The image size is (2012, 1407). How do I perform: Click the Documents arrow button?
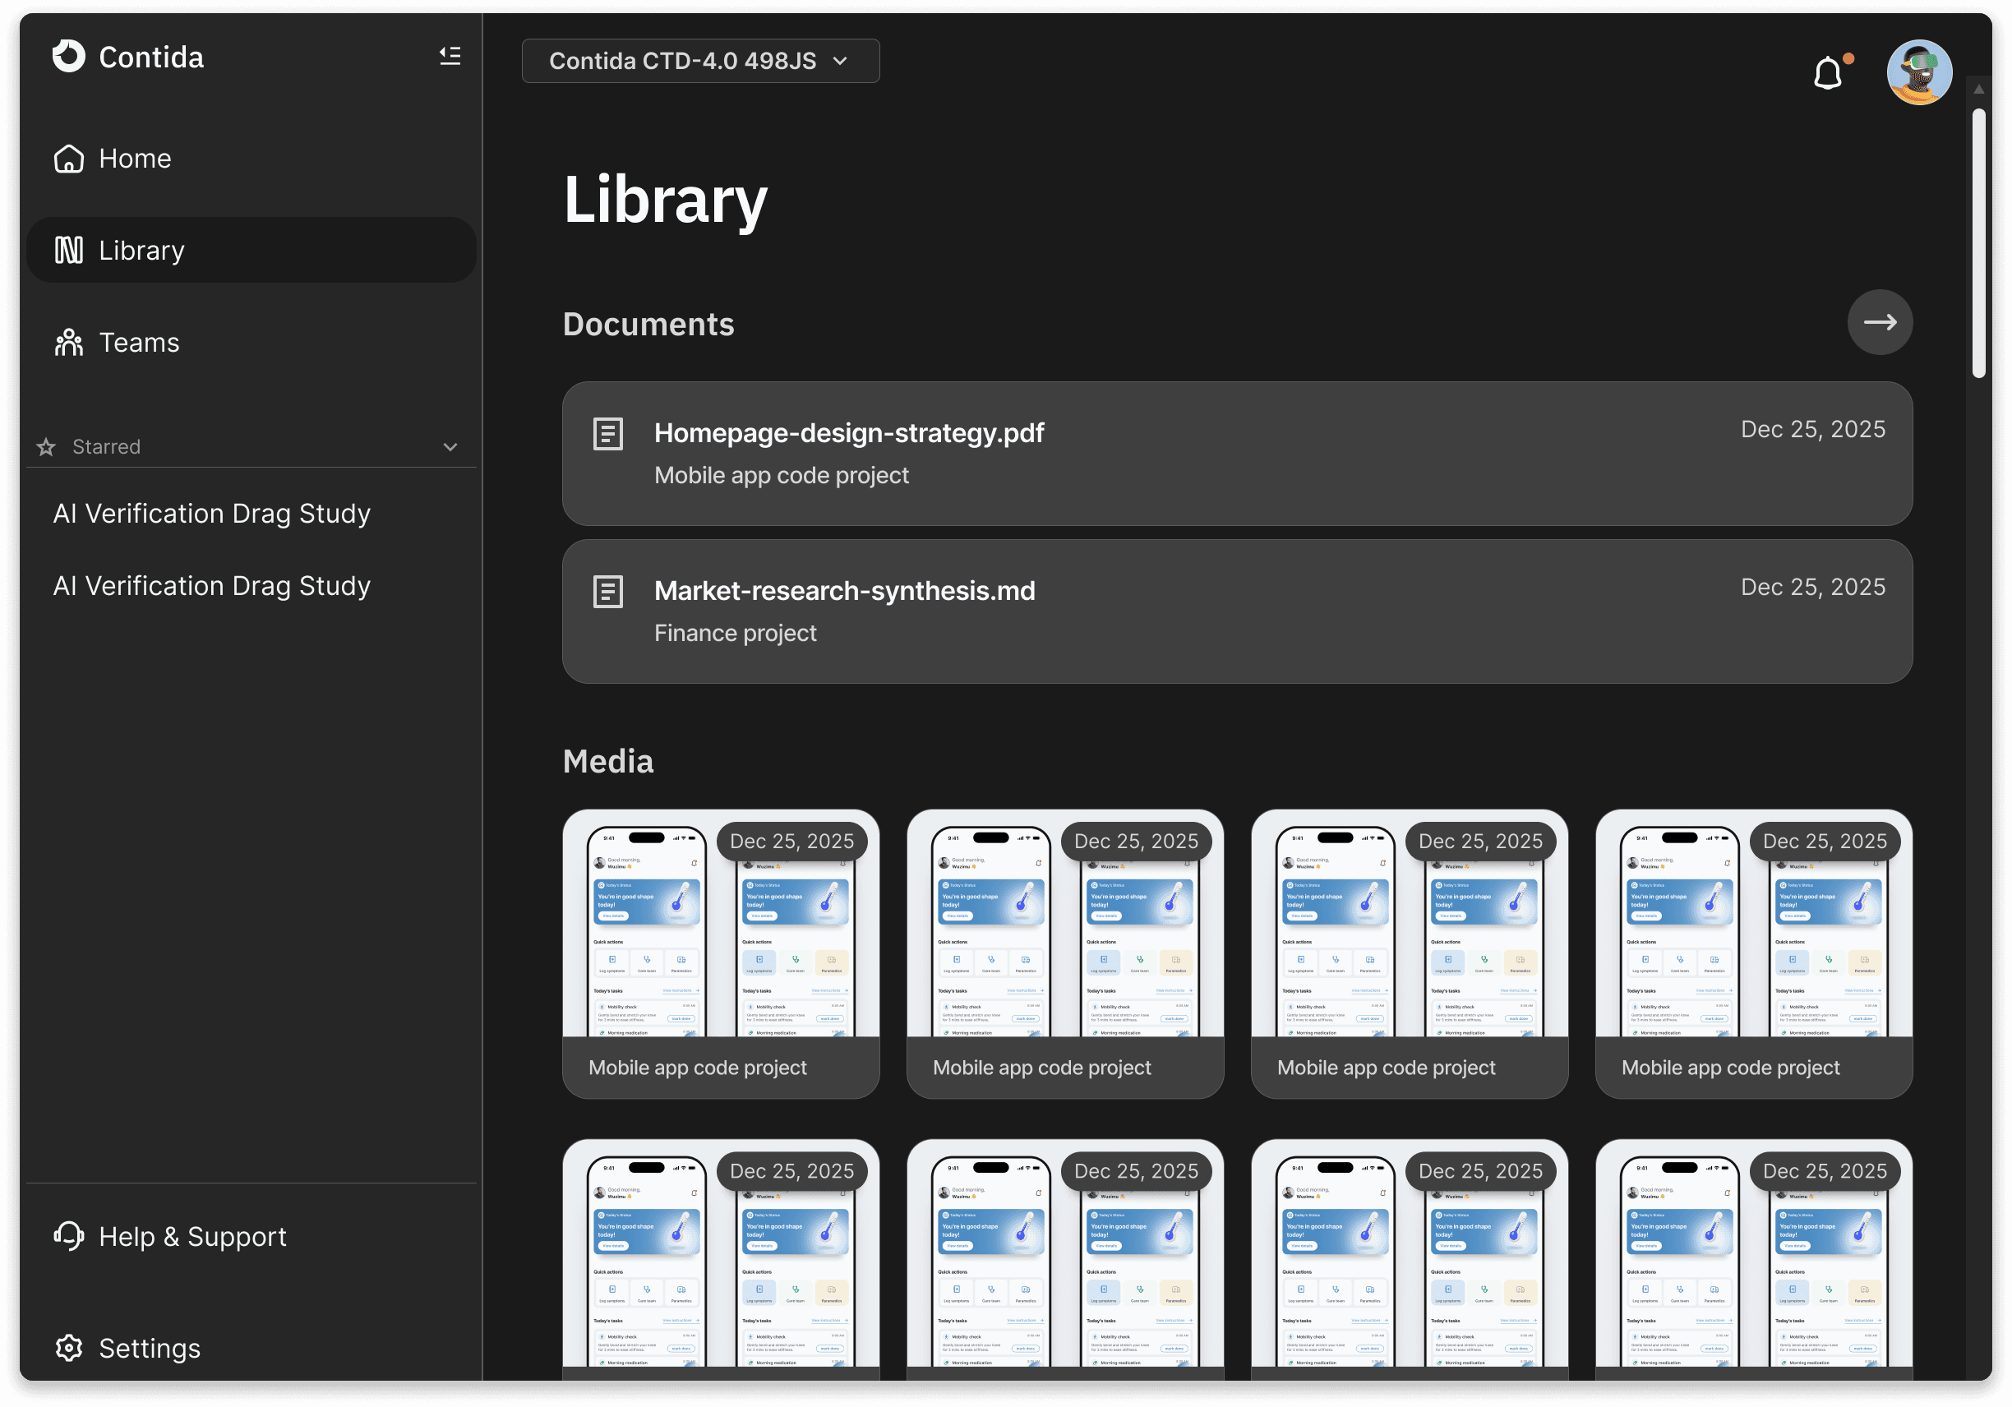point(1879,322)
